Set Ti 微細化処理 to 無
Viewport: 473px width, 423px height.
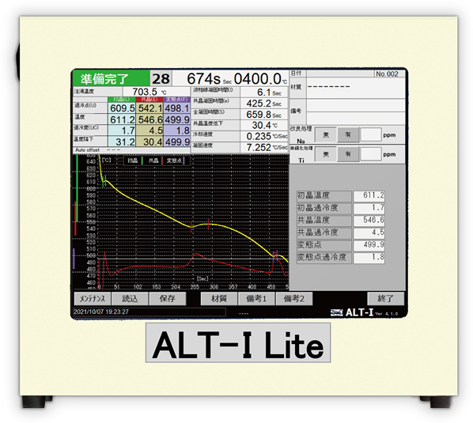[x=326, y=154]
